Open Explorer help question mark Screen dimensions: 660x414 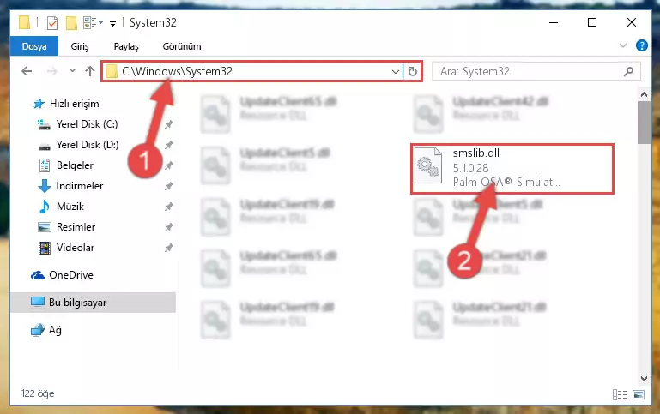(x=641, y=45)
